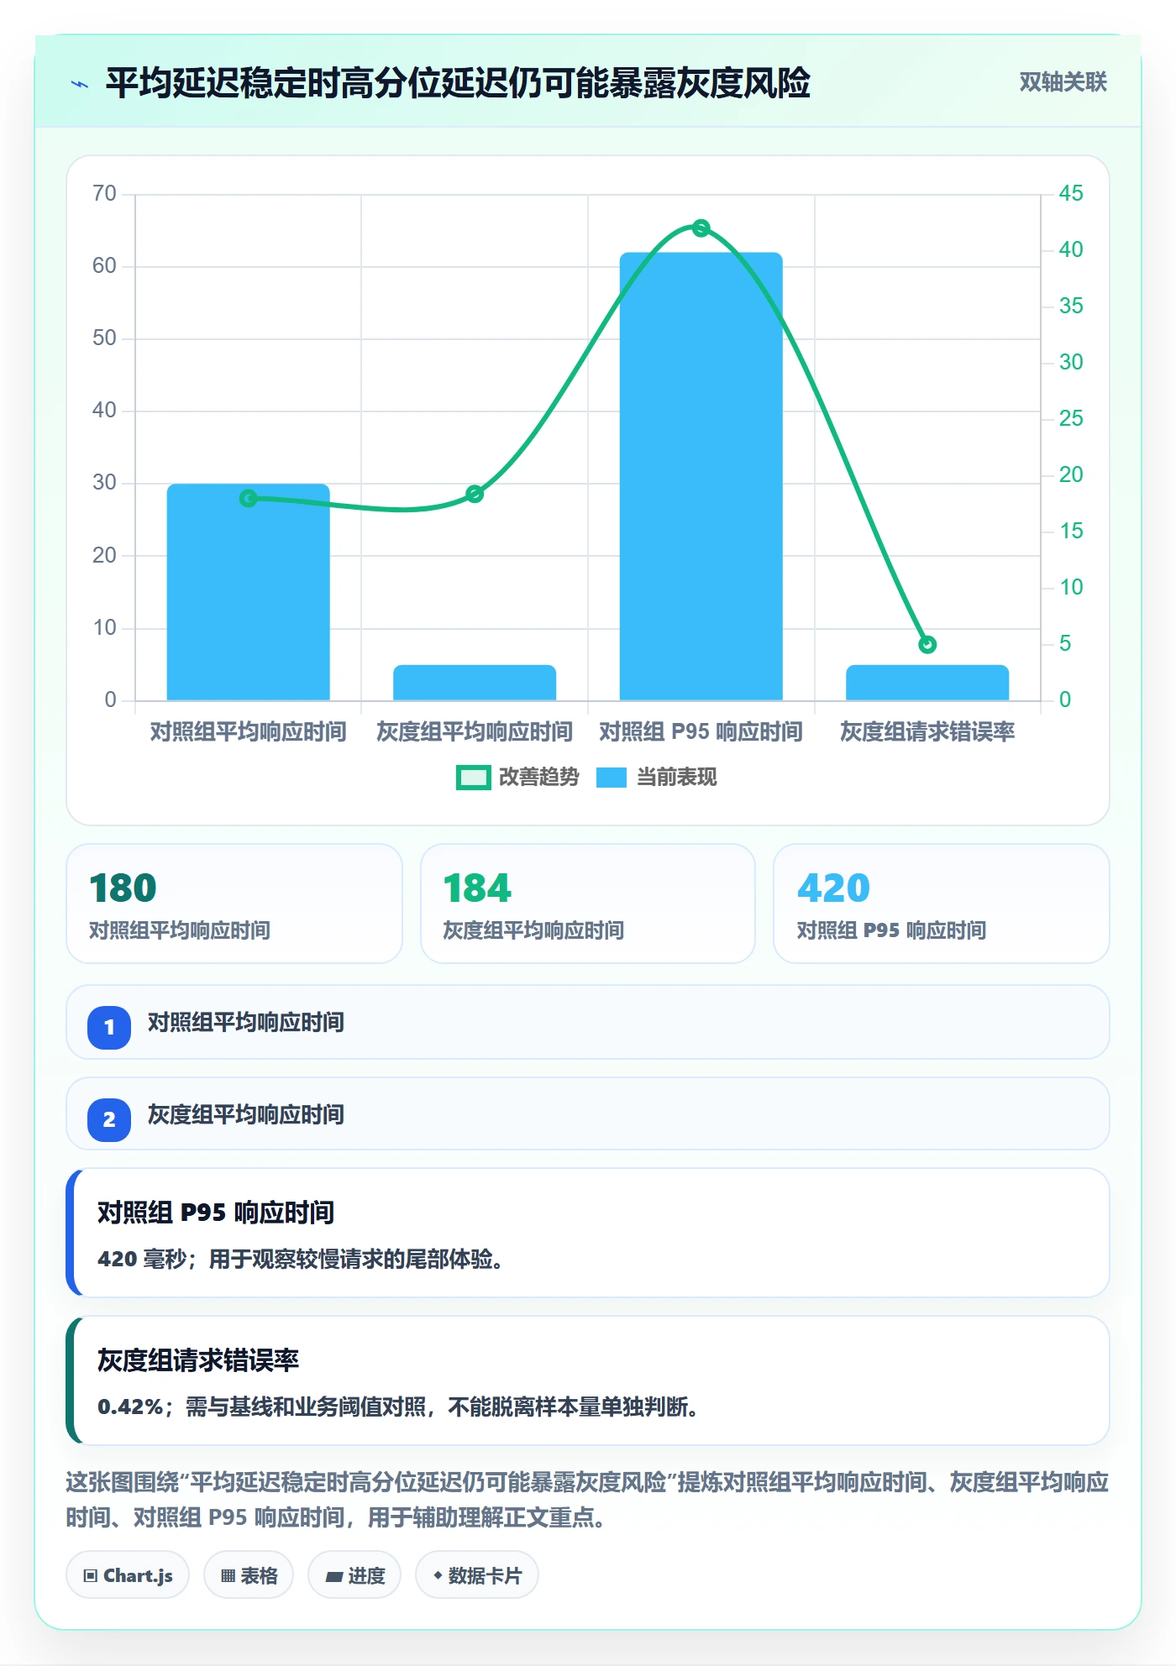Image resolution: width=1176 pixels, height=1666 pixels.
Task: Select list row 对照组平均响应时间
Action: coord(588,1022)
